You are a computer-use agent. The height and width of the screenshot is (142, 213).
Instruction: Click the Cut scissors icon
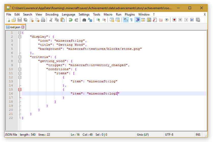[x=51, y=20]
